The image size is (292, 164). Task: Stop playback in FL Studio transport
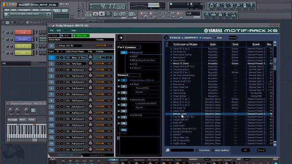102,14
